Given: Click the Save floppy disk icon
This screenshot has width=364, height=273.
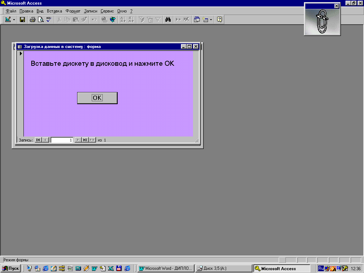Looking at the screenshot, I should pyautogui.click(x=22, y=20).
